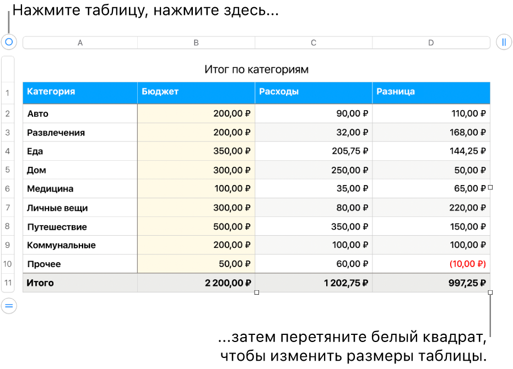The image size is (513, 369).
Task: Click the 90,00 ₽ expenses cell
Action: 314,113
